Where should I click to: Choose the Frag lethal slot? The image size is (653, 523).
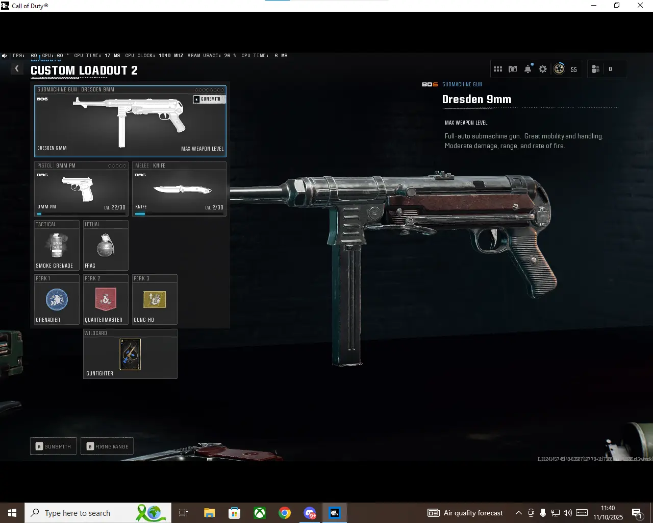[x=106, y=246]
